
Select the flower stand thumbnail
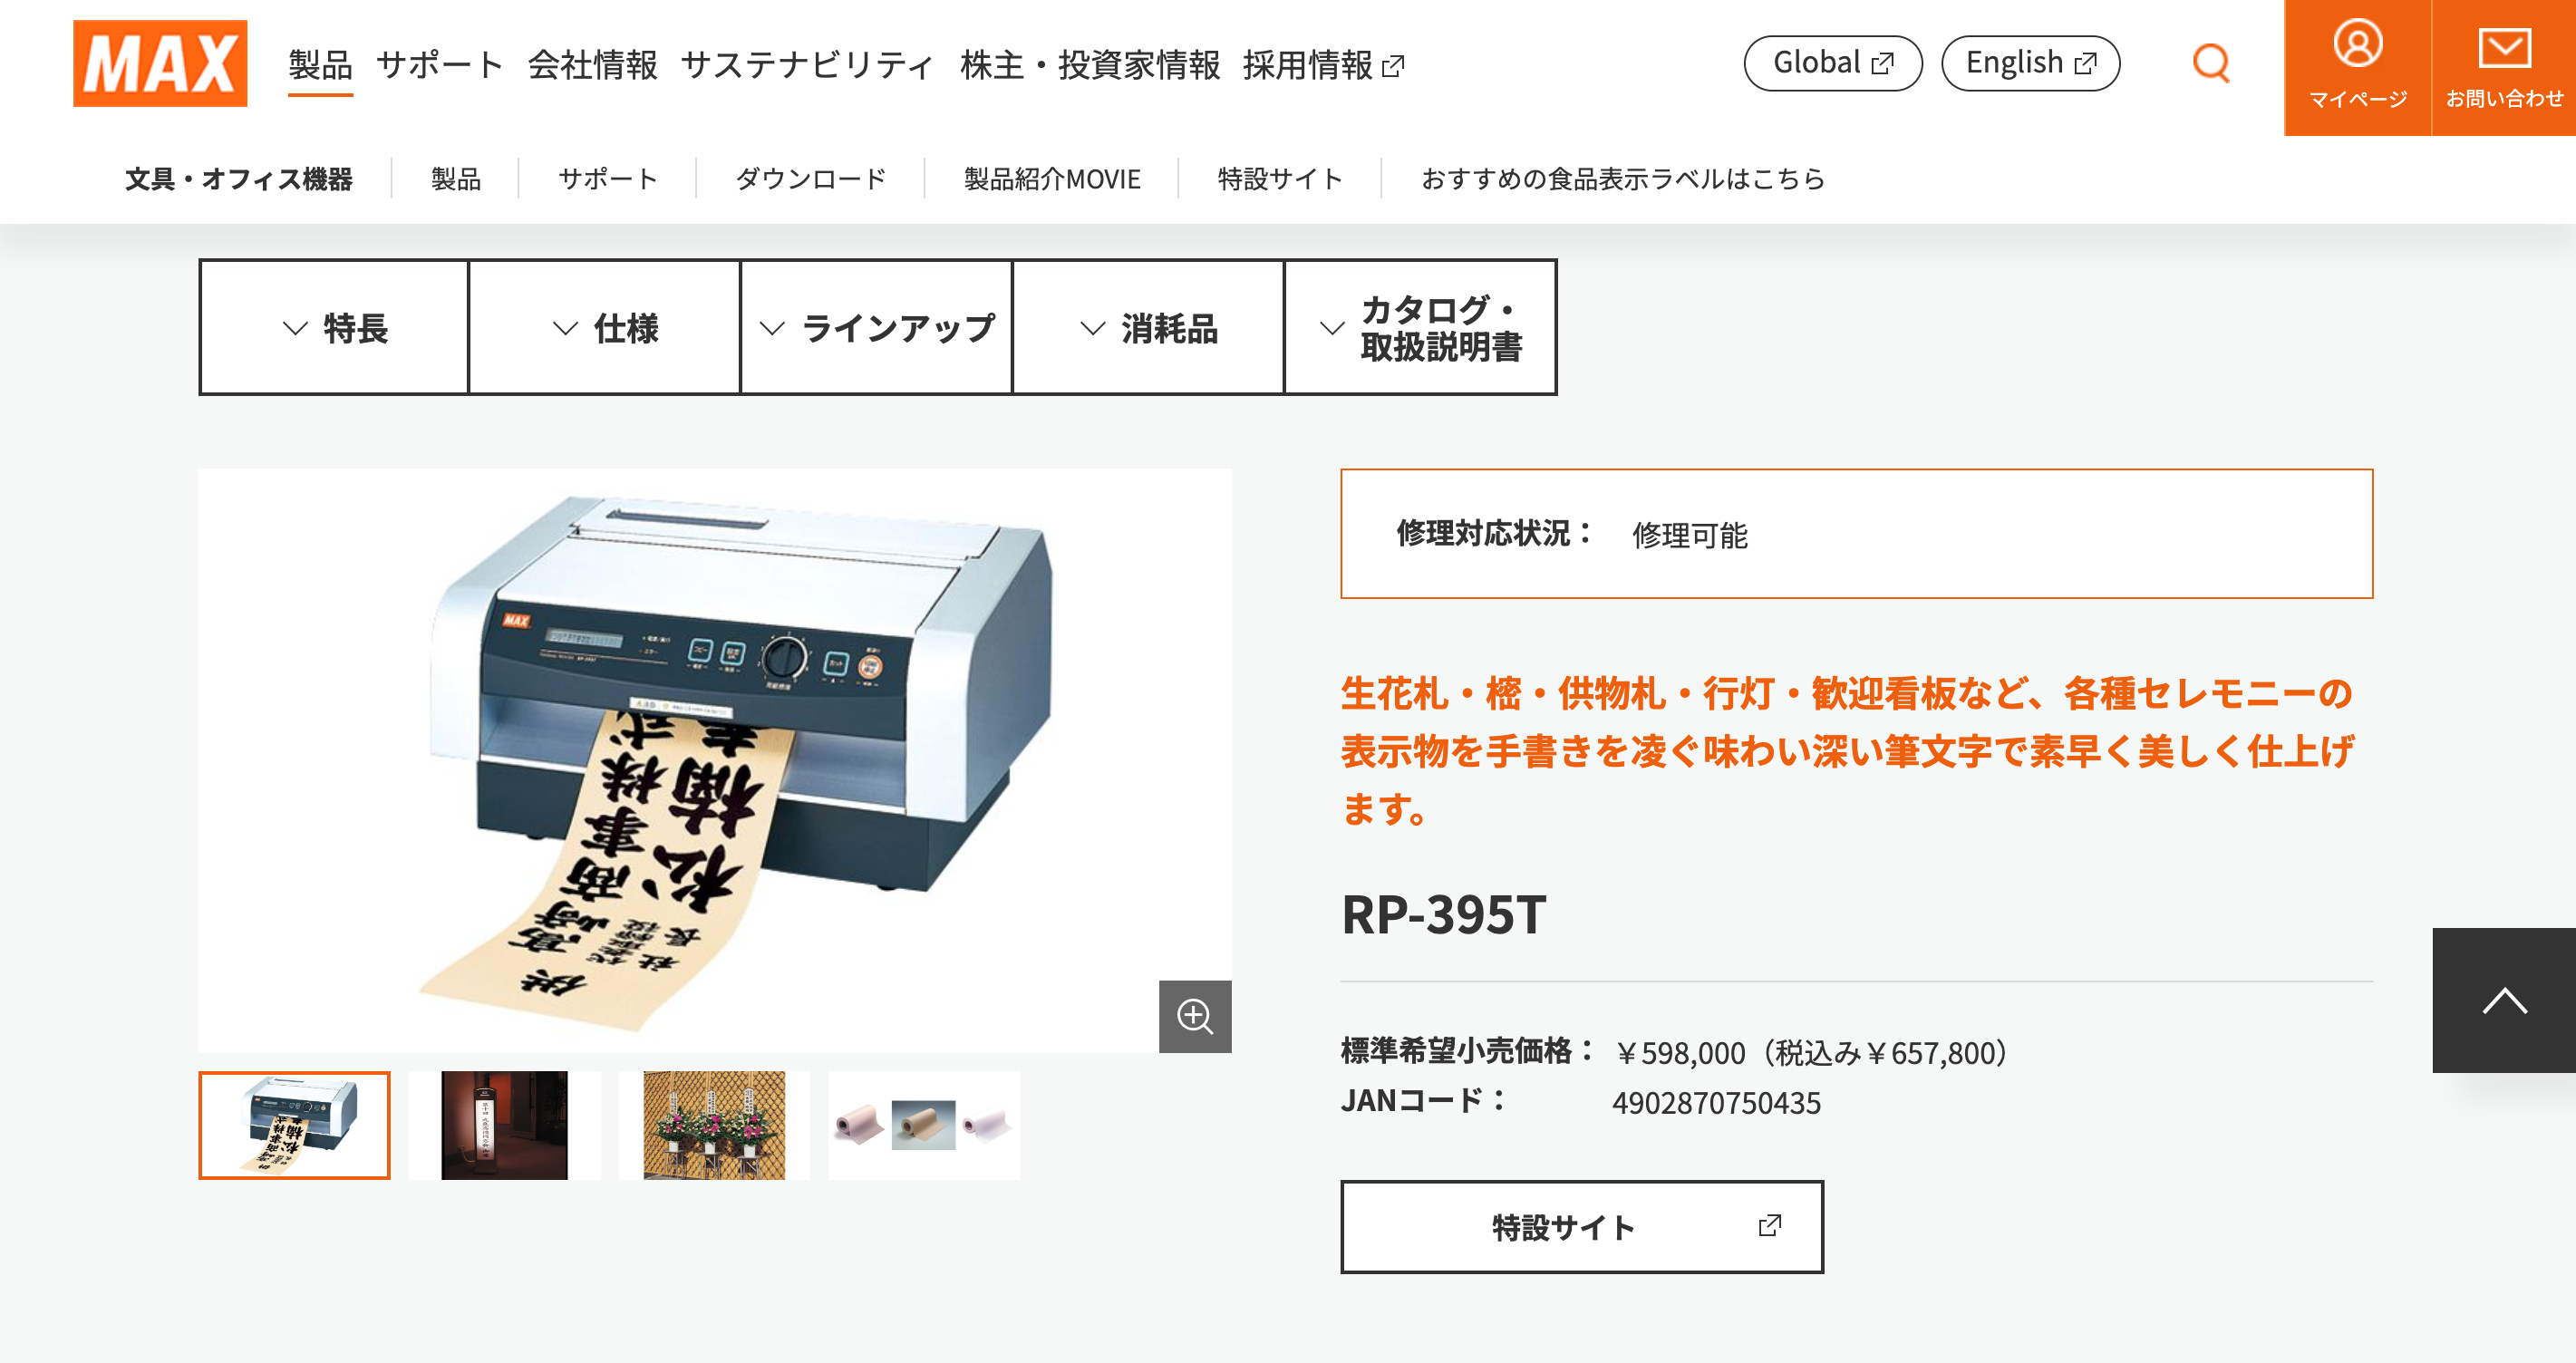click(x=714, y=1125)
